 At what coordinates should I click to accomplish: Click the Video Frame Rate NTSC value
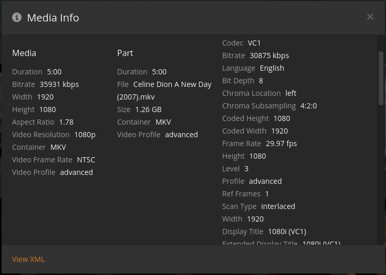[x=86, y=160]
